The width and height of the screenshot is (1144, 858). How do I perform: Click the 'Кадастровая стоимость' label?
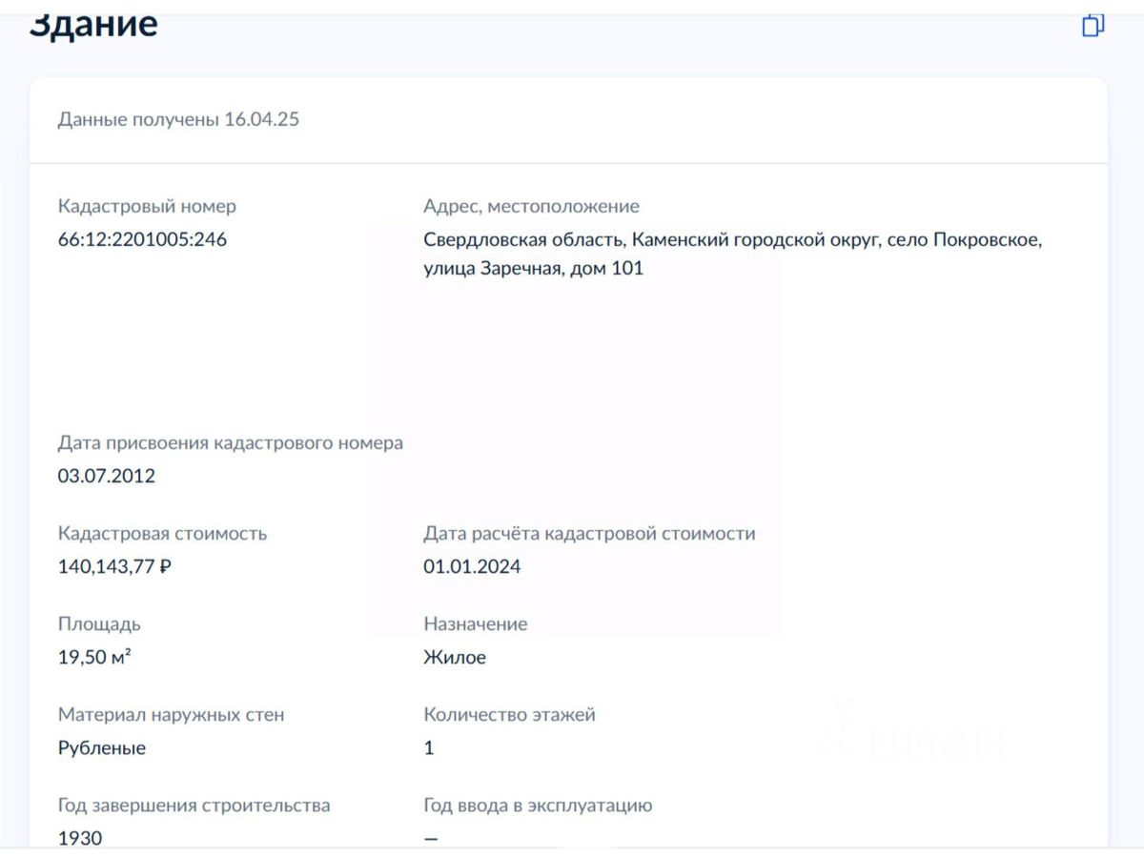click(162, 533)
